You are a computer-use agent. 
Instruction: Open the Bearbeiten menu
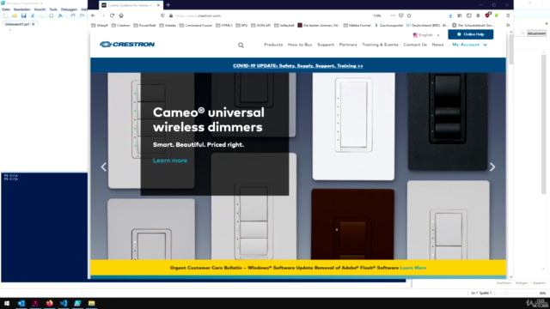click(x=21, y=9)
